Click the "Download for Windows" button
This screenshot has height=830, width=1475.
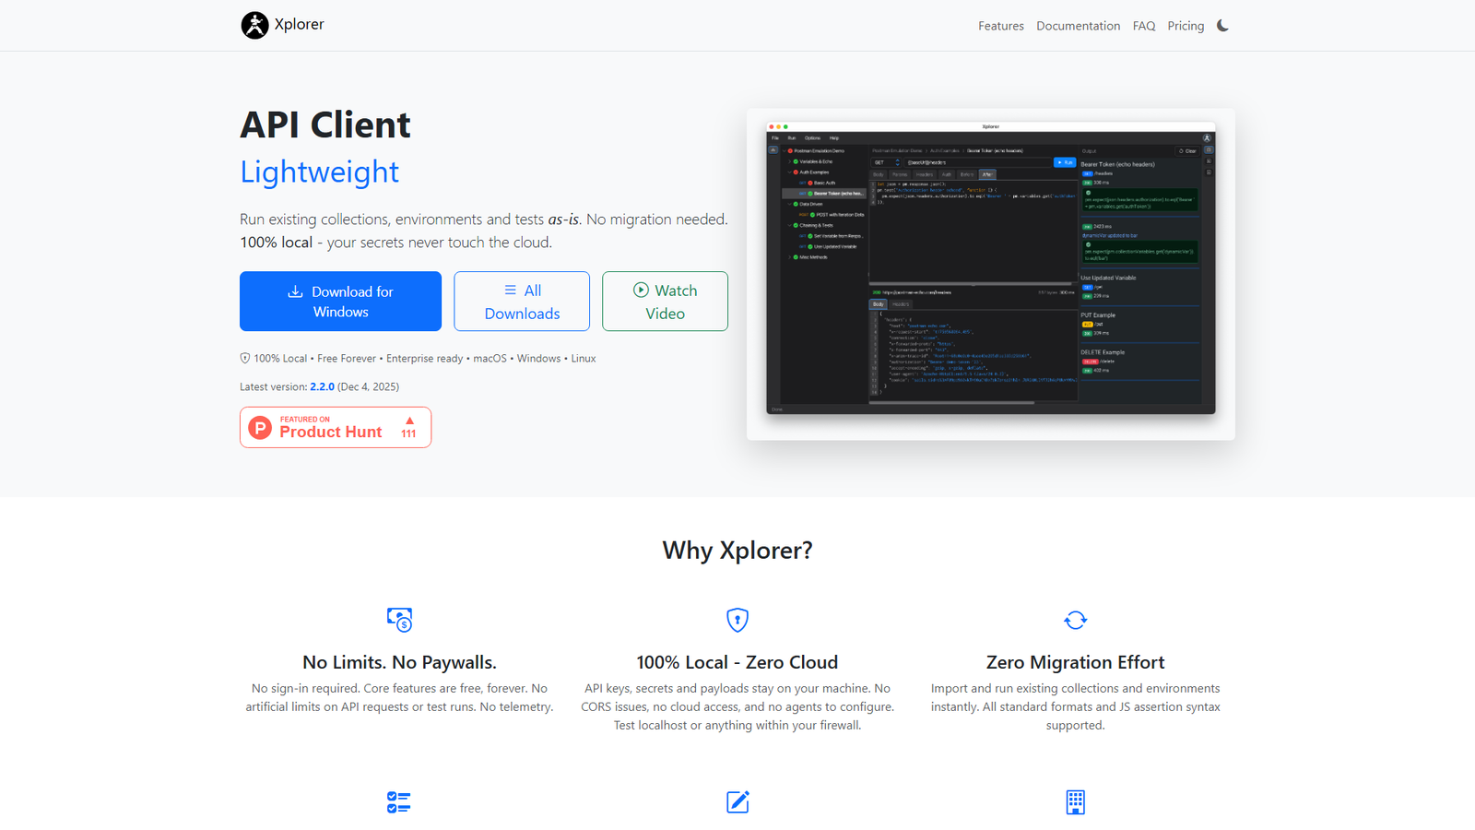click(x=340, y=301)
